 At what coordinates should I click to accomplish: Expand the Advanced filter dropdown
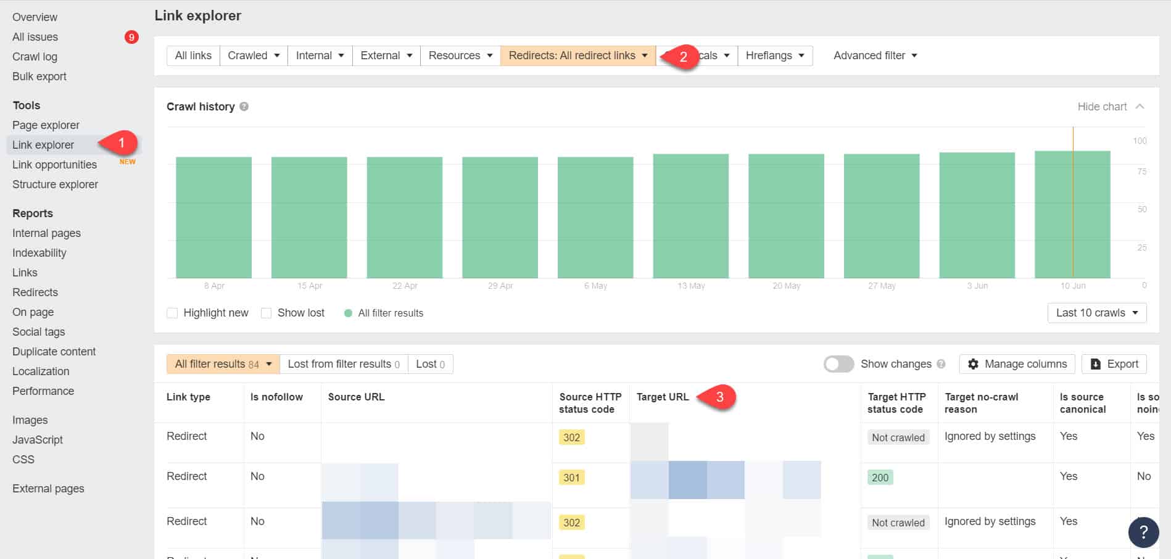(875, 55)
